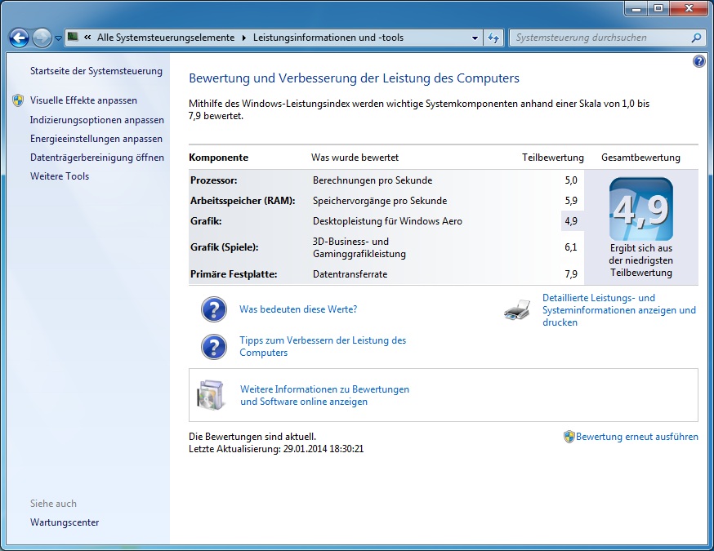Image resolution: width=714 pixels, height=551 pixels.
Task: Open Indizierungsoptionen anpassen
Action: (97, 120)
